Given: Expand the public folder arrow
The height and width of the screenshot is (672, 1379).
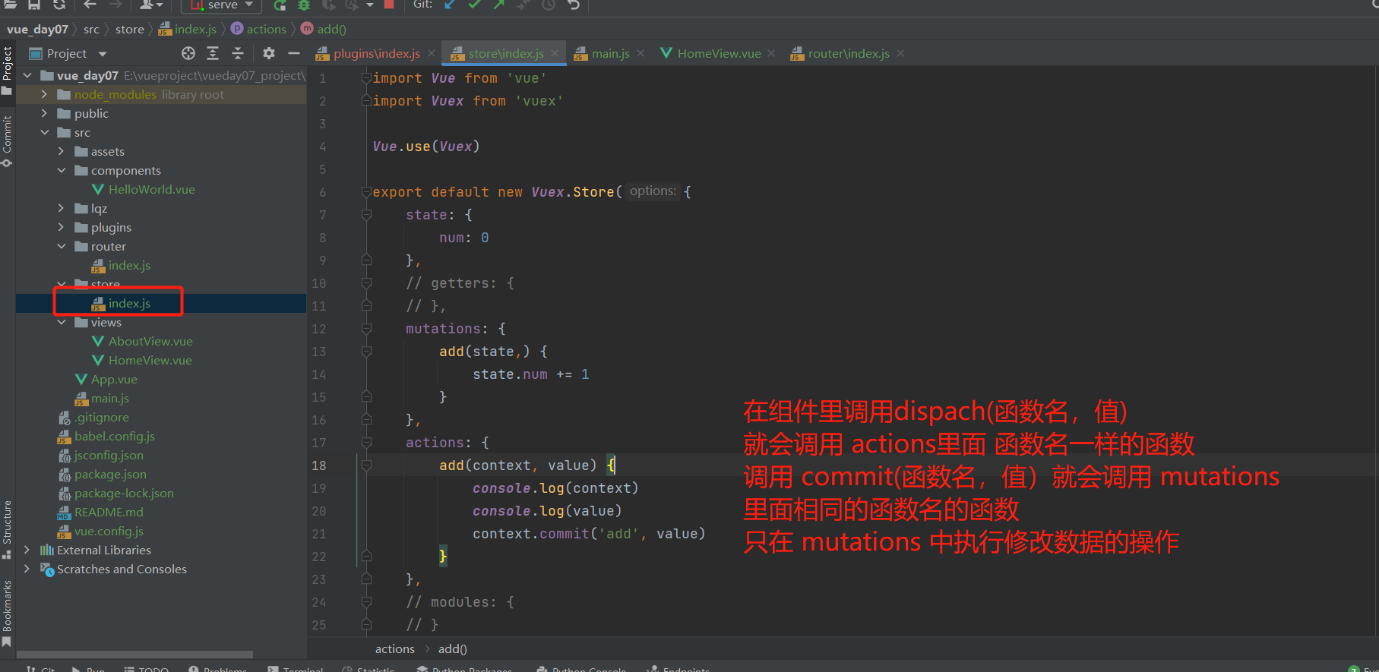Looking at the screenshot, I should (x=44, y=113).
